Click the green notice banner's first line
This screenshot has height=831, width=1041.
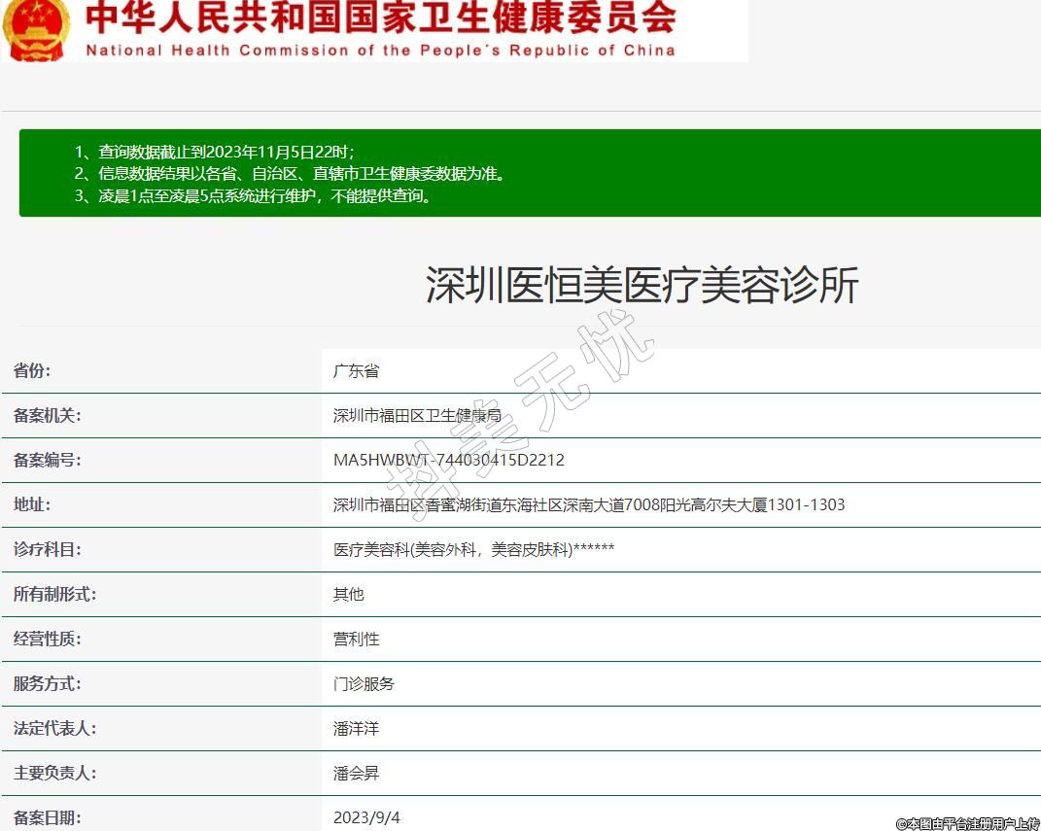[x=215, y=153]
